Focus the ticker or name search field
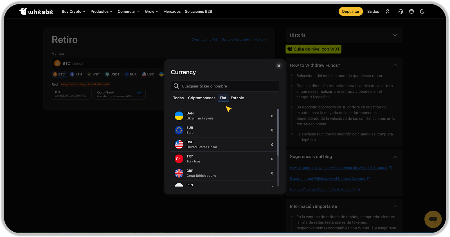Viewport: 450px width, 237px height. 228,86
